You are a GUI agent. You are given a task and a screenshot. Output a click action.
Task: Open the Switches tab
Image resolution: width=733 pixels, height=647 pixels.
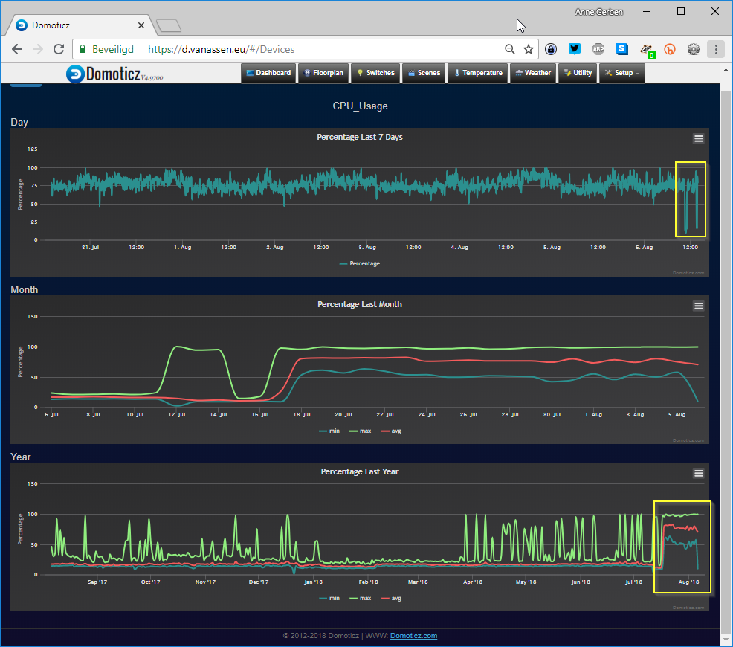[x=376, y=73]
